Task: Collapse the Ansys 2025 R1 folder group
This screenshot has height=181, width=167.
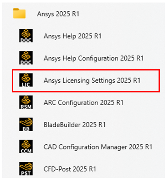Action: click(x=83, y=14)
